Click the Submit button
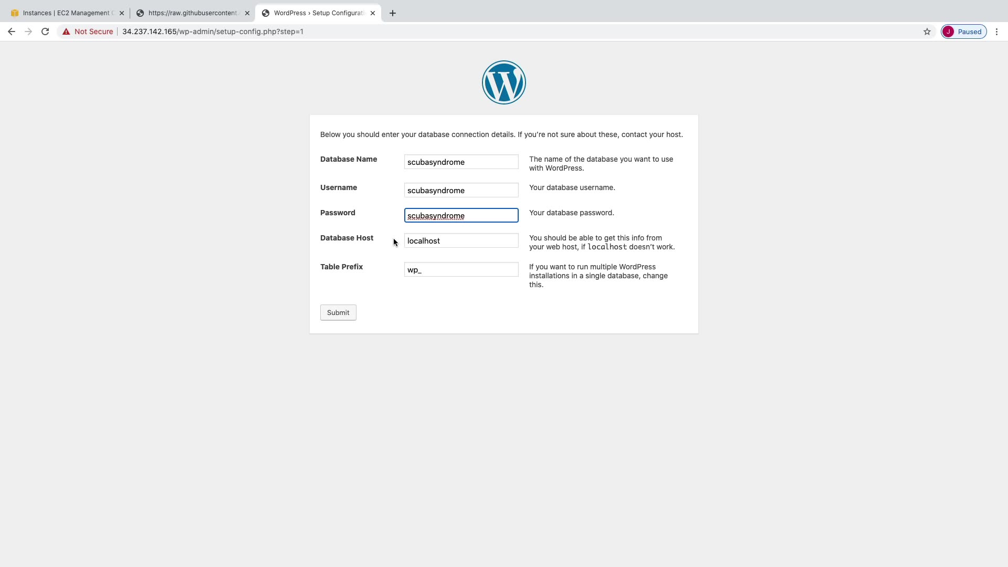This screenshot has width=1008, height=567. (338, 312)
